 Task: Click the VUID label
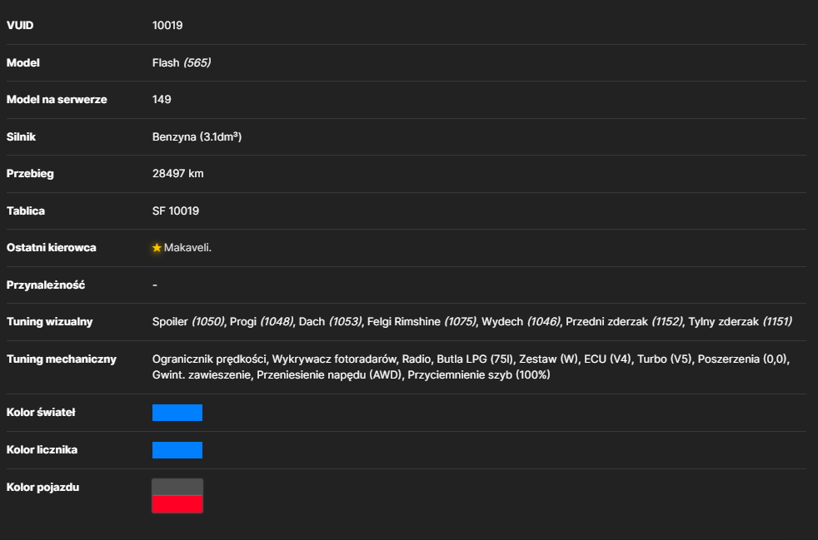tap(20, 26)
